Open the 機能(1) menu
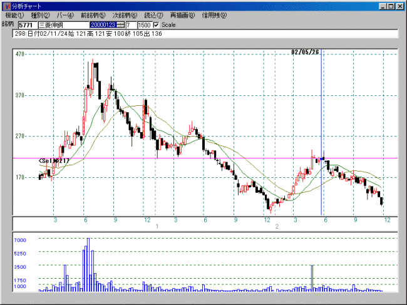 tap(14, 15)
